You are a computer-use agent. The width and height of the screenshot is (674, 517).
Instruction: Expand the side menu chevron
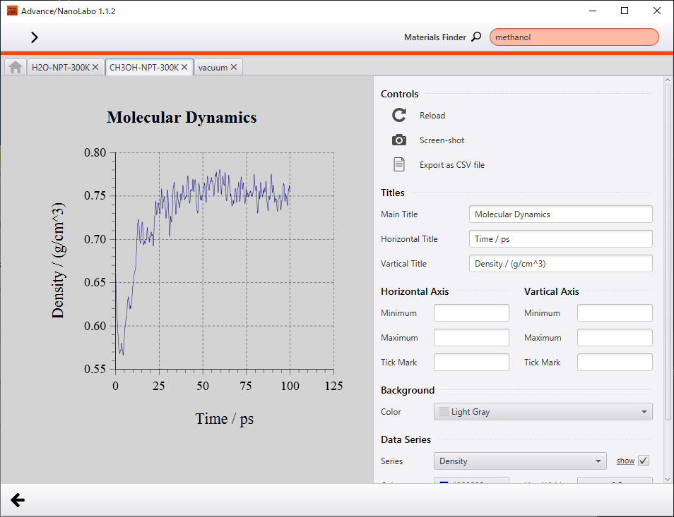pos(35,37)
